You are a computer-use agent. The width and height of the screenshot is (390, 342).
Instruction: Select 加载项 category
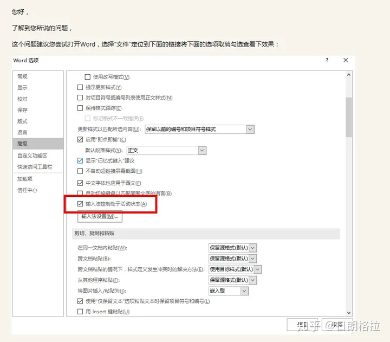(x=38, y=179)
